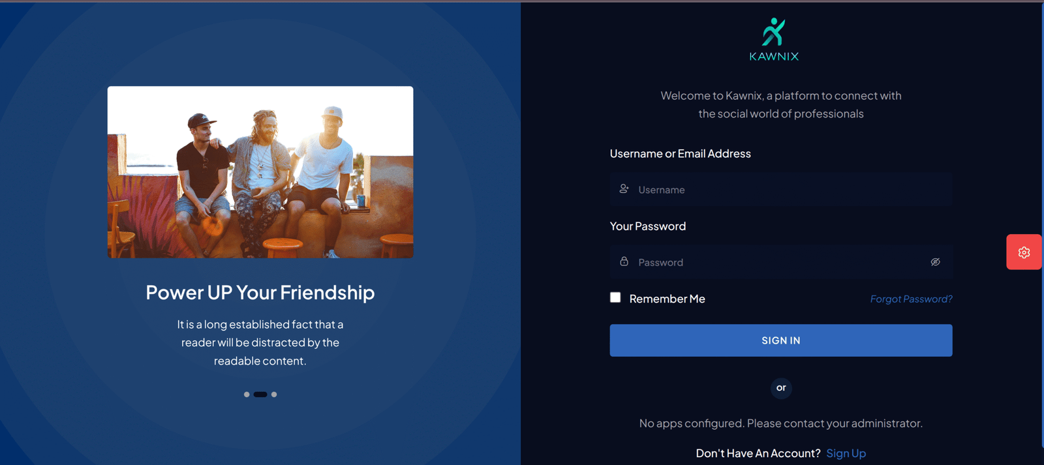
Task: Click the Username or Email Address label
Action: coord(681,154)
